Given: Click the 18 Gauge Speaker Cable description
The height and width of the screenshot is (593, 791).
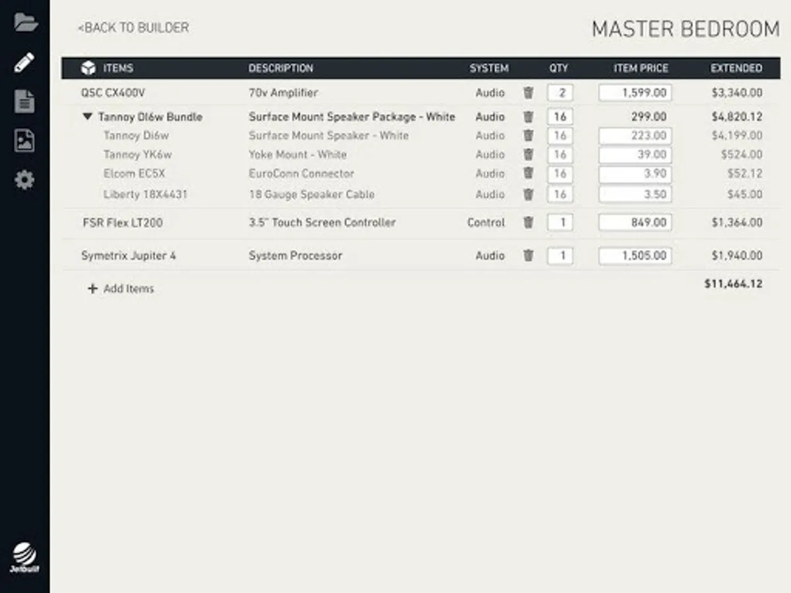Looking at the screenshot, I should point(312,194).
